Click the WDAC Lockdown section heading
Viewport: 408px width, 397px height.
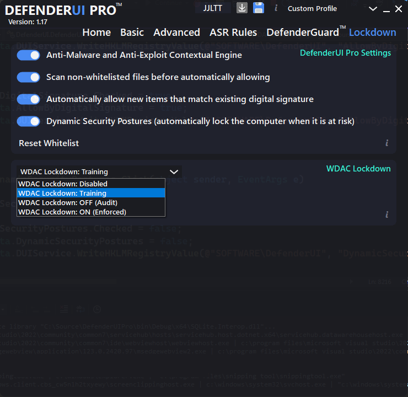tap(358, 169)
